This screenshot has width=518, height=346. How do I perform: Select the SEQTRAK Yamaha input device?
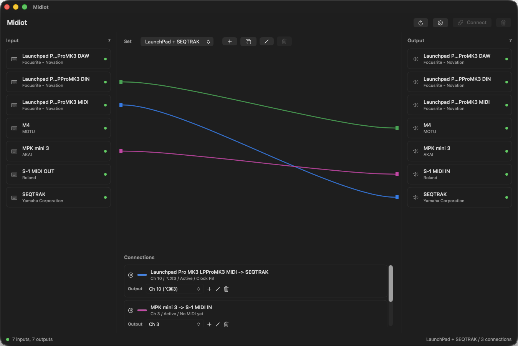click(58, 197)
